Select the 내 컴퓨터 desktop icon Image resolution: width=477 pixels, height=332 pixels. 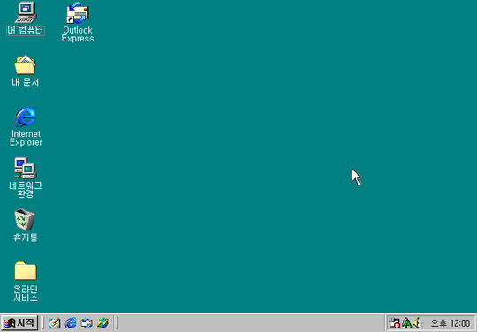point(26,19)
